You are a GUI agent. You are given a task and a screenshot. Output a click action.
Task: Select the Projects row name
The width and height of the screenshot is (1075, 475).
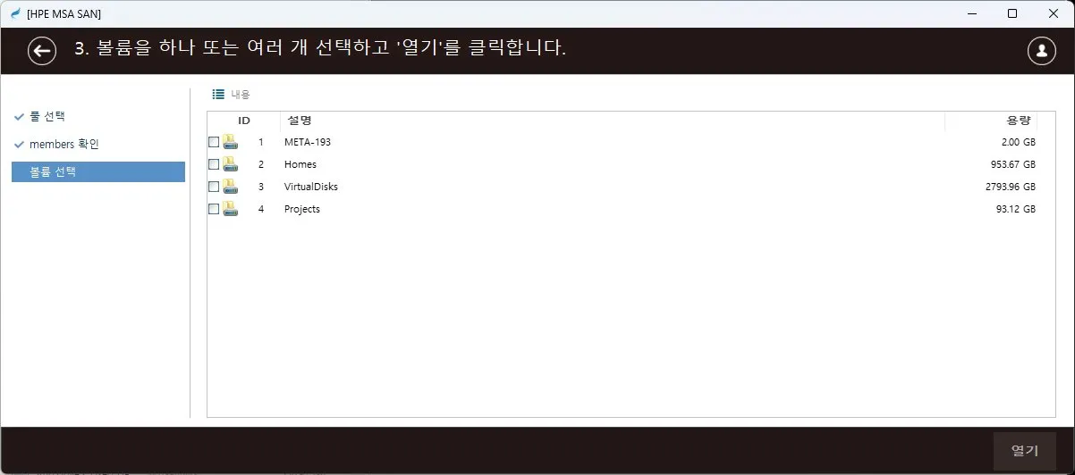point(302,209)
